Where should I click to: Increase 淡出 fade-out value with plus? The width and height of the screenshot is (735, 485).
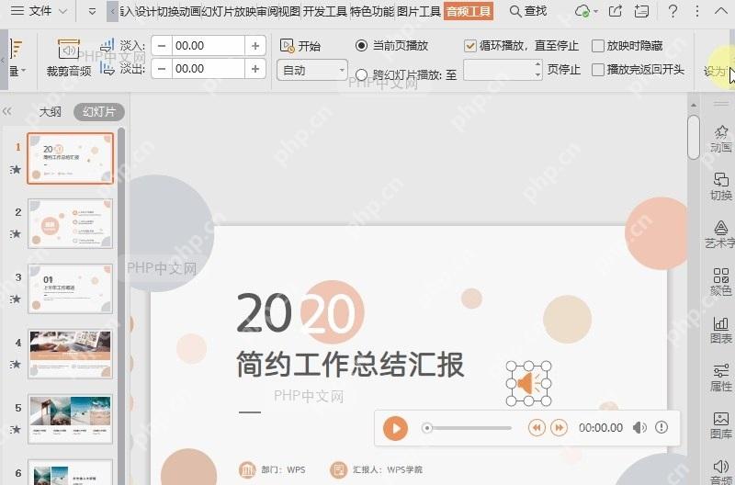[255, 68]
